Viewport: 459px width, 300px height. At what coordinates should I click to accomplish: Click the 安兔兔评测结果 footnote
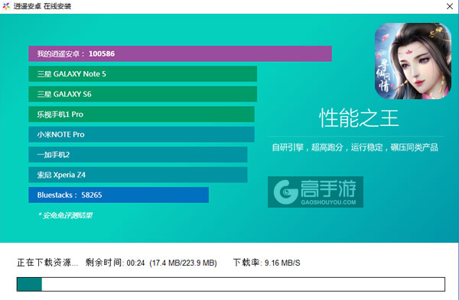65,215
